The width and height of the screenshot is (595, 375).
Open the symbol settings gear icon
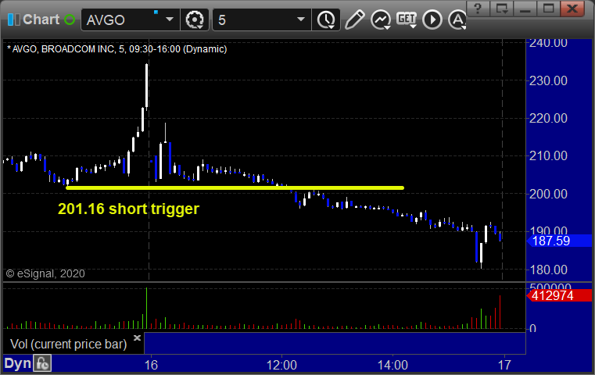pos(195,20)
